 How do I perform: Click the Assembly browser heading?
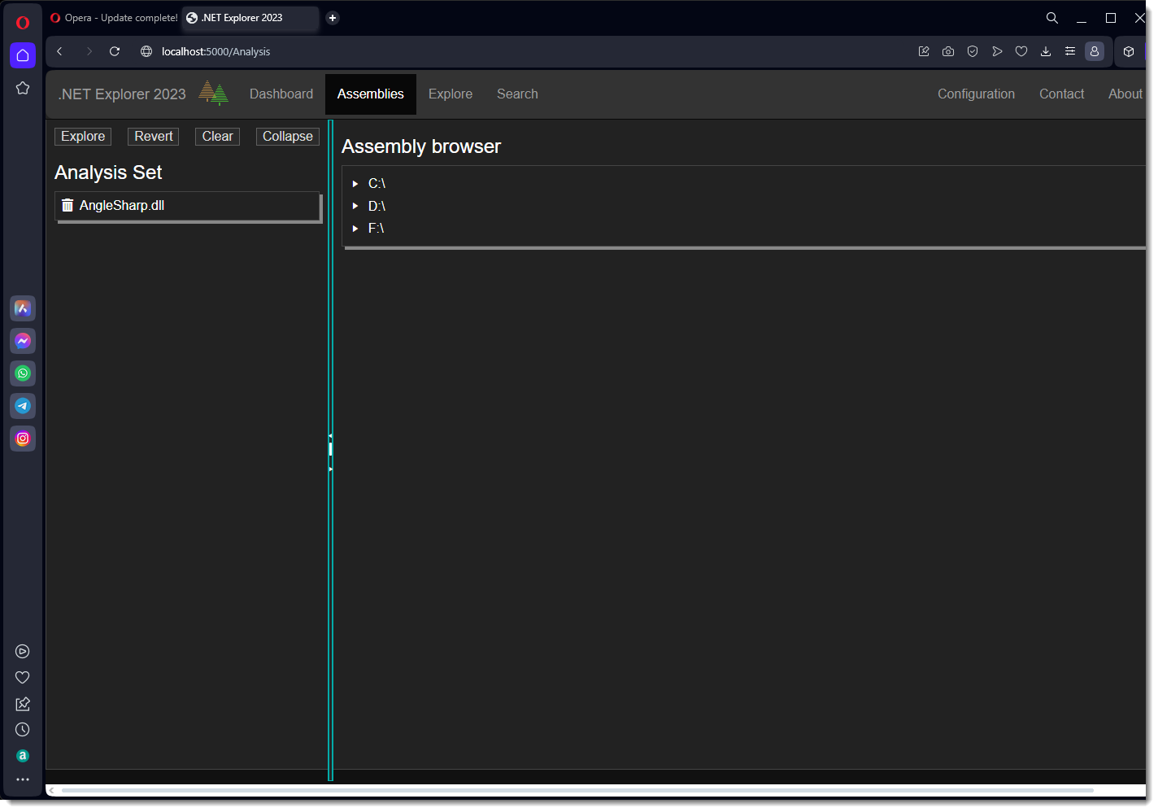pyautogui.click(x=421, y=146)
